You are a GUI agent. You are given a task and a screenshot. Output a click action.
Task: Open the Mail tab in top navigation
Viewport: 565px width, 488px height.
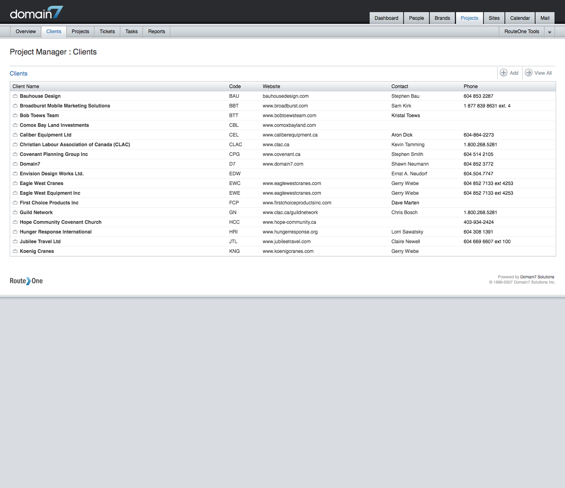545,18
